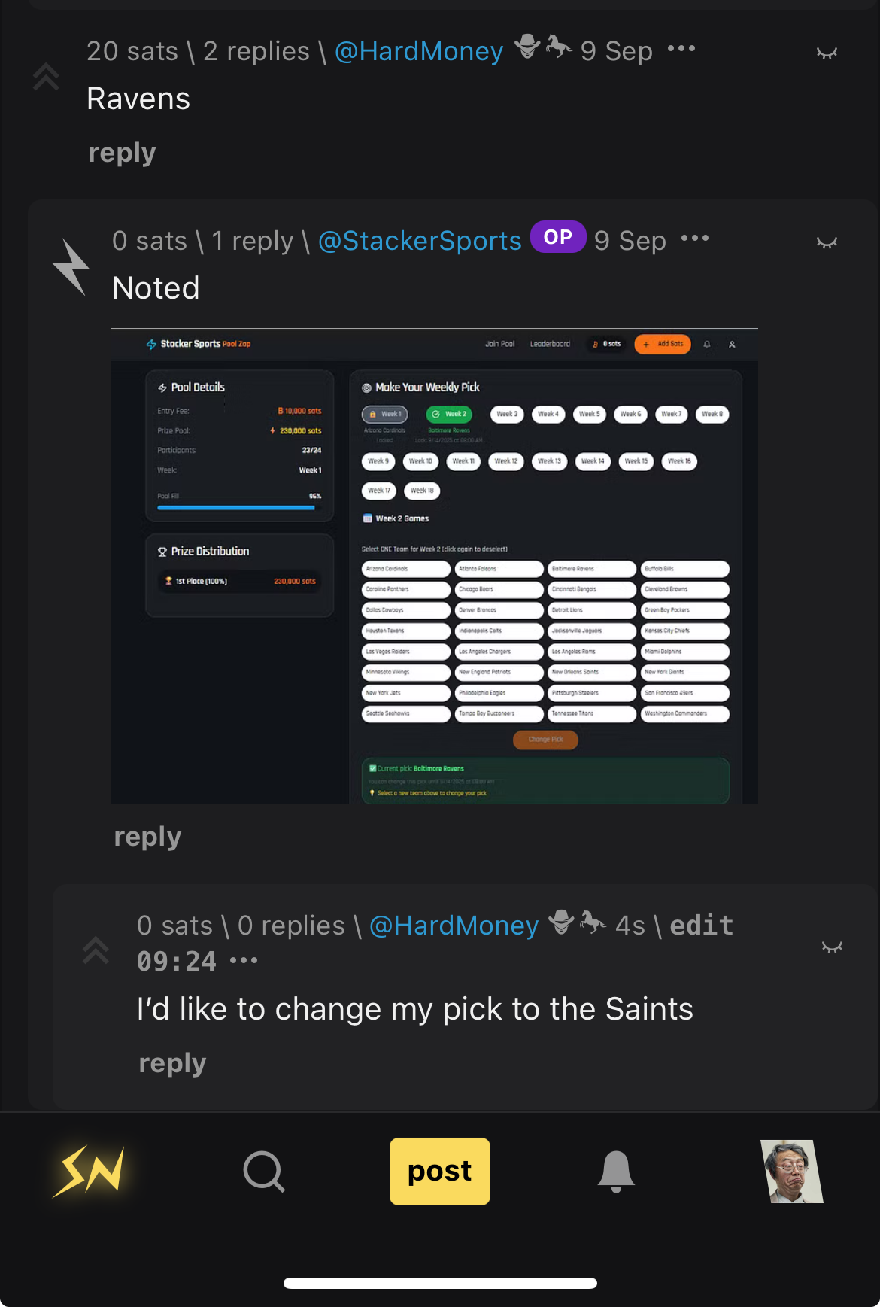This screenshot has width=880, height=1307.
Task: Upvote the Saints pick comment
Action: 96,950
